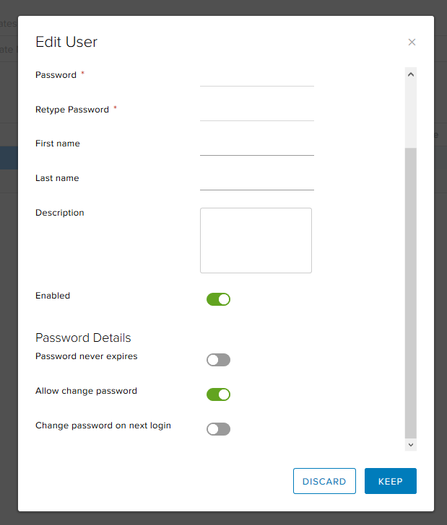Click the Description label
Image resolution: width=447 pixels, height=525 pixels.
(x=60, y=213)
